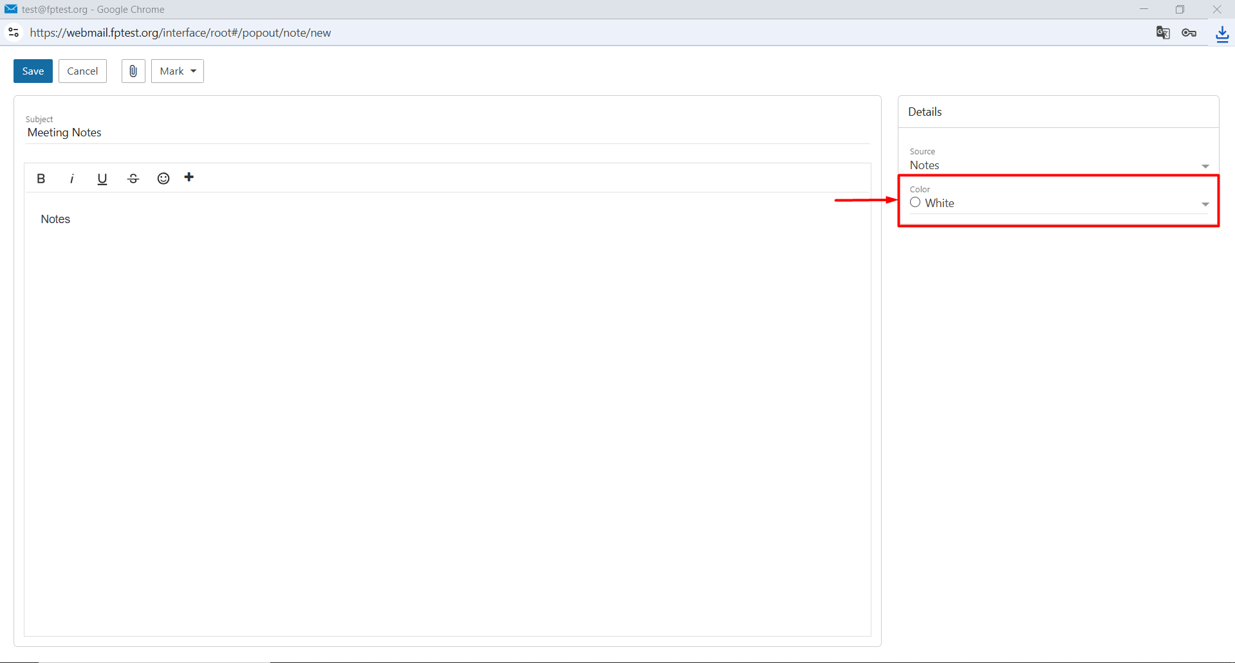Image resolution: width=1235 pixels, height=663 pixels.
Task: Minimize the Chrome window
Action: [1144, 9]
